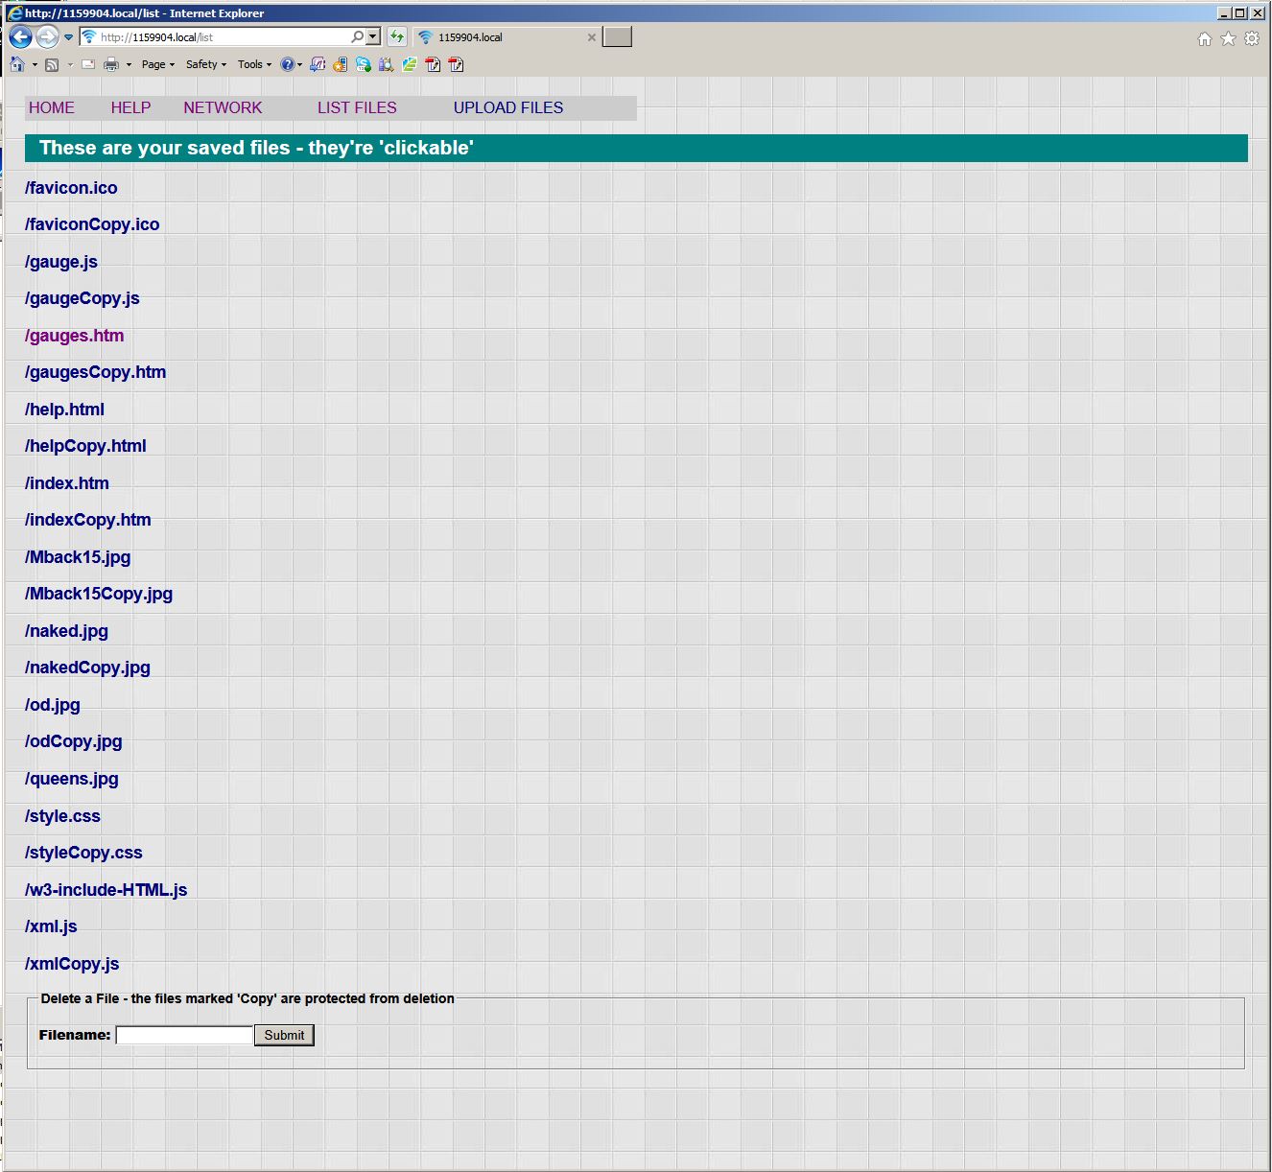Go to UPLOAD FILES in navigation bar
The image size is (1272, 1172).
[507, 107]
